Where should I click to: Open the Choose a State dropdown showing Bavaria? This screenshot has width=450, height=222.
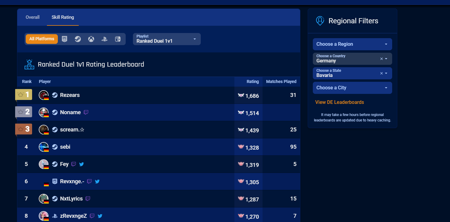(x=352, y=73)
